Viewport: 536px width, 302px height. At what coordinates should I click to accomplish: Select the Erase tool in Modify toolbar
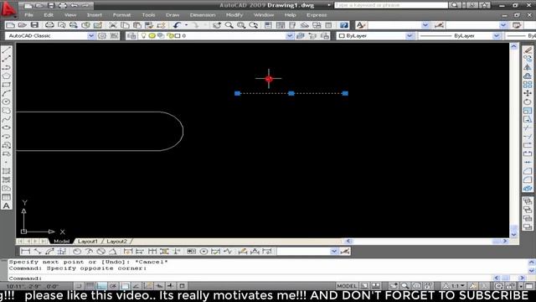(528, 50)
